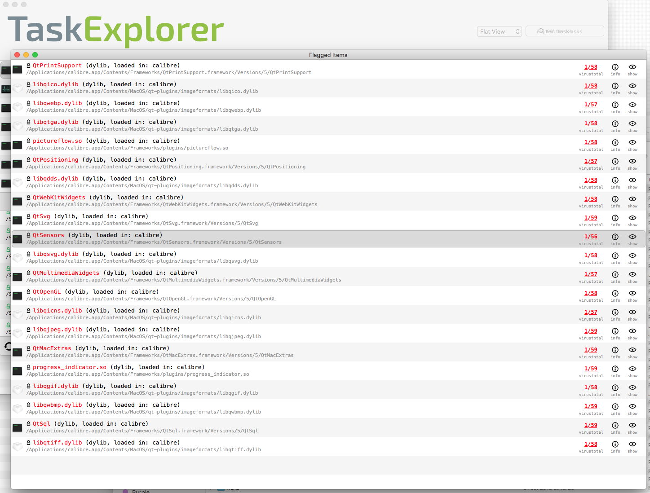The width and height of the screenshot is (650, 493).
Task: Click the libqjpeg.dylib item name
Action: click(57, 330)
